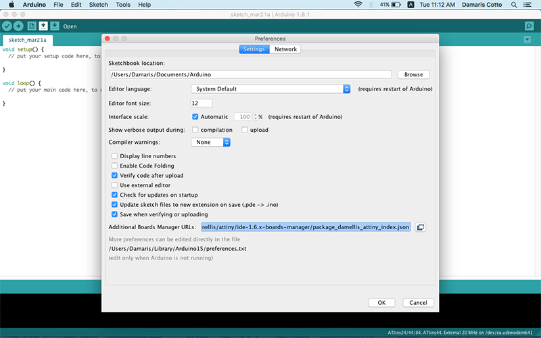Close the Preferences dialog with the red button
This screenshot has width=541, height=338.
coord(108,39)
